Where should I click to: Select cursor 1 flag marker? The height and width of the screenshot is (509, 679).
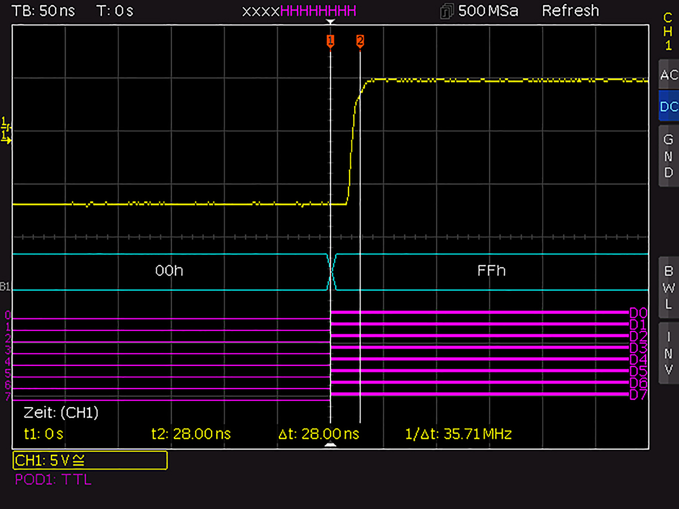[331, 40]
